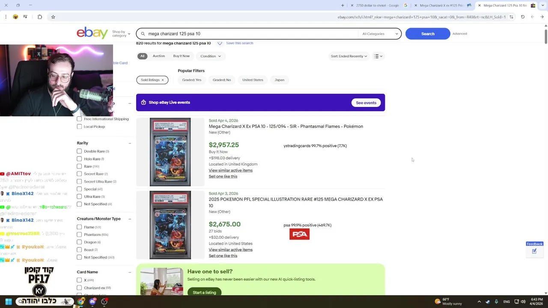Click the eBay Live shopping bag icon
Screen dimensions: 548x308
tap(143, 102)
